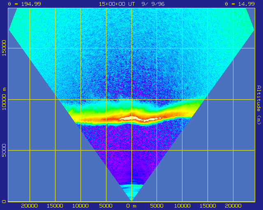
Task: Click horizontal-axis 15000 label right of 0 m
Action: pyautogui.click(x=208, y=206)
